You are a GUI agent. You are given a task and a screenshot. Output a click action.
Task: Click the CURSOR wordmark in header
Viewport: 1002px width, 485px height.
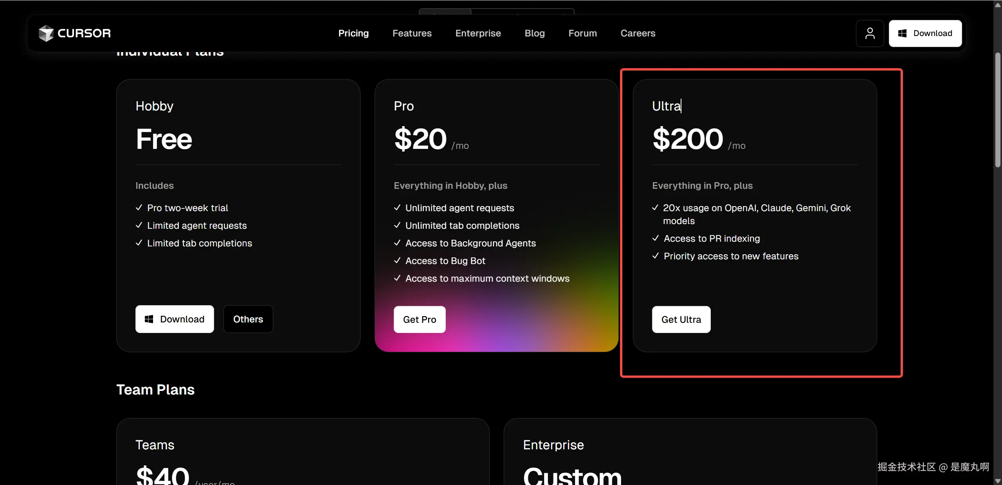(x=84, y=33)
